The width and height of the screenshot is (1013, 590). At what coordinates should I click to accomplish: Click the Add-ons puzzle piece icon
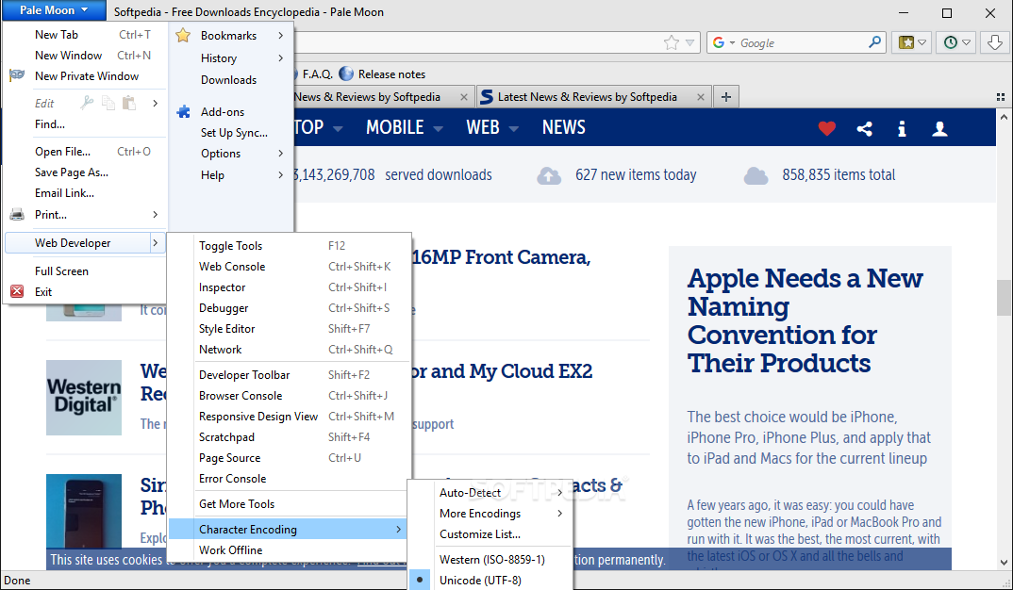click(184, 111)
